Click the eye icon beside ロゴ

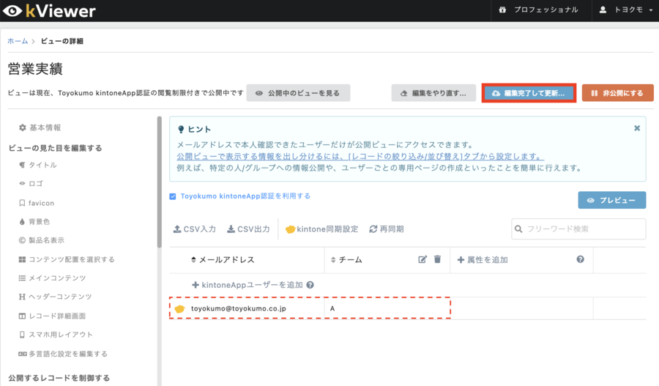click(x=22, y=183)
